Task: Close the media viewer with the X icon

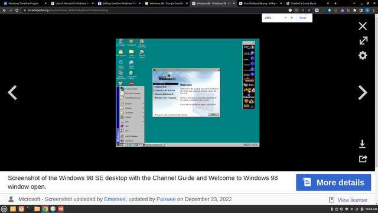Action: [x=363, y=26]
